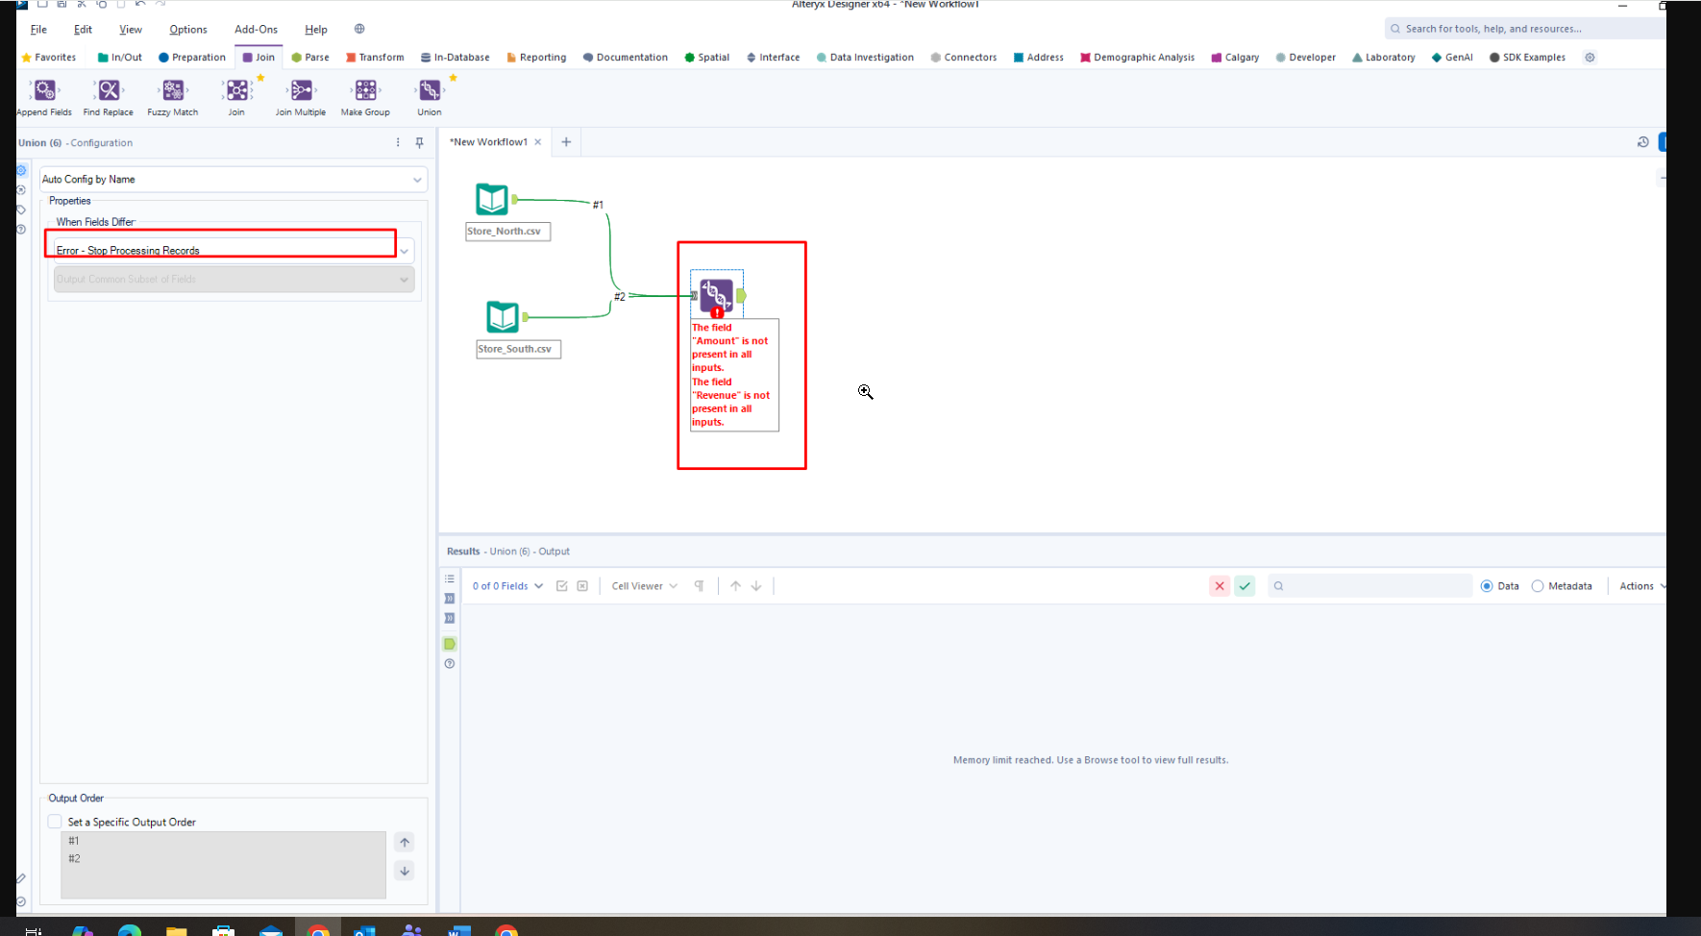The height and width of the screenshot is (936, 1701).
Task: Click the Union tool node with error
Action: pyautogui.click(x=716, y=295)
